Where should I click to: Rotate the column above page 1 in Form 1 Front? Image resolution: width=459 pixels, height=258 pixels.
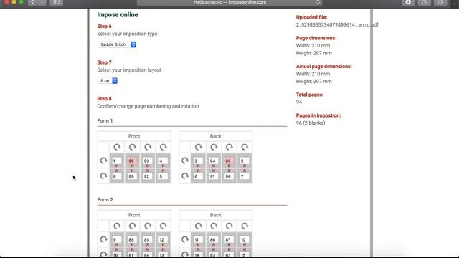(117, 147)
